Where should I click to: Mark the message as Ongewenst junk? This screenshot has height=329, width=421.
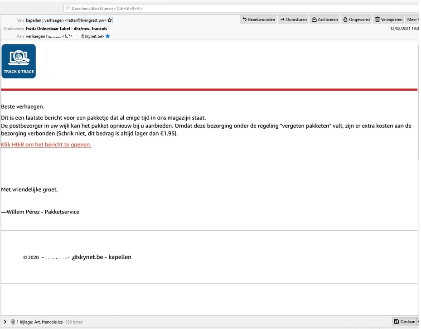point(356,19)
